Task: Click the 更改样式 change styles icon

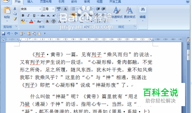Action: click(129, 10)
